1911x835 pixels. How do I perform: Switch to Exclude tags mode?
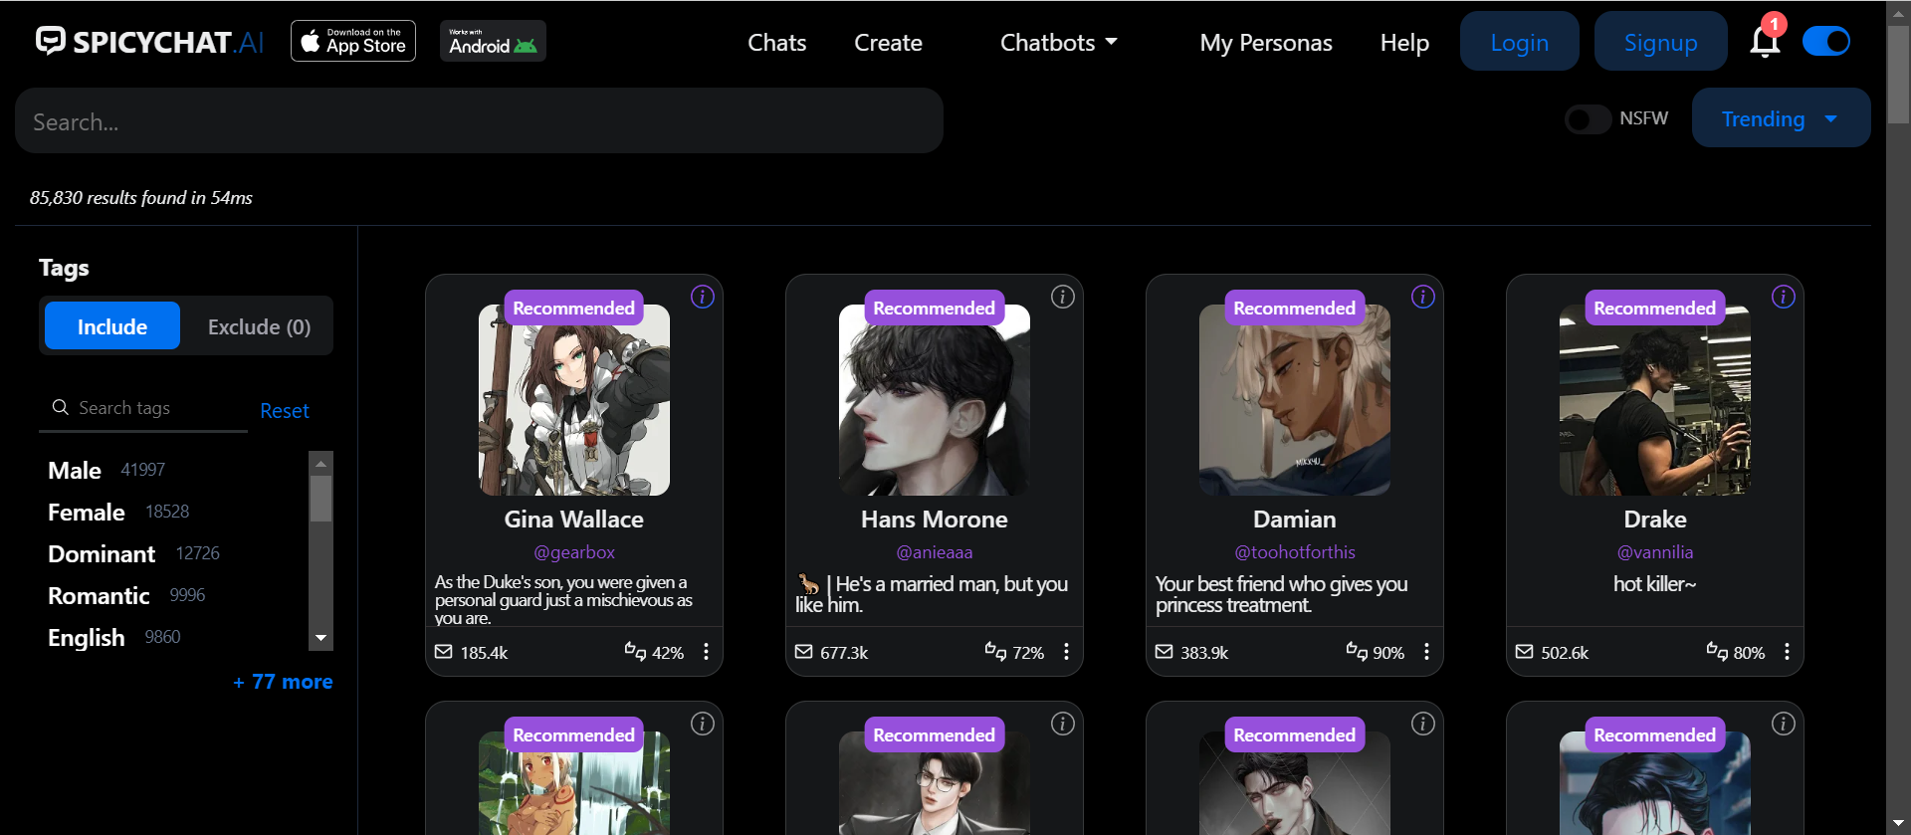click(259, 326)
